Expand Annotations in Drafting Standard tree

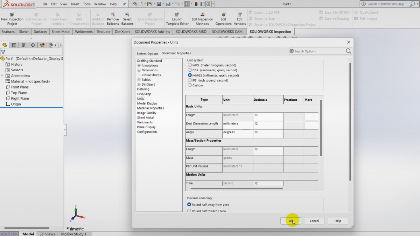click(x=139, y=66)
